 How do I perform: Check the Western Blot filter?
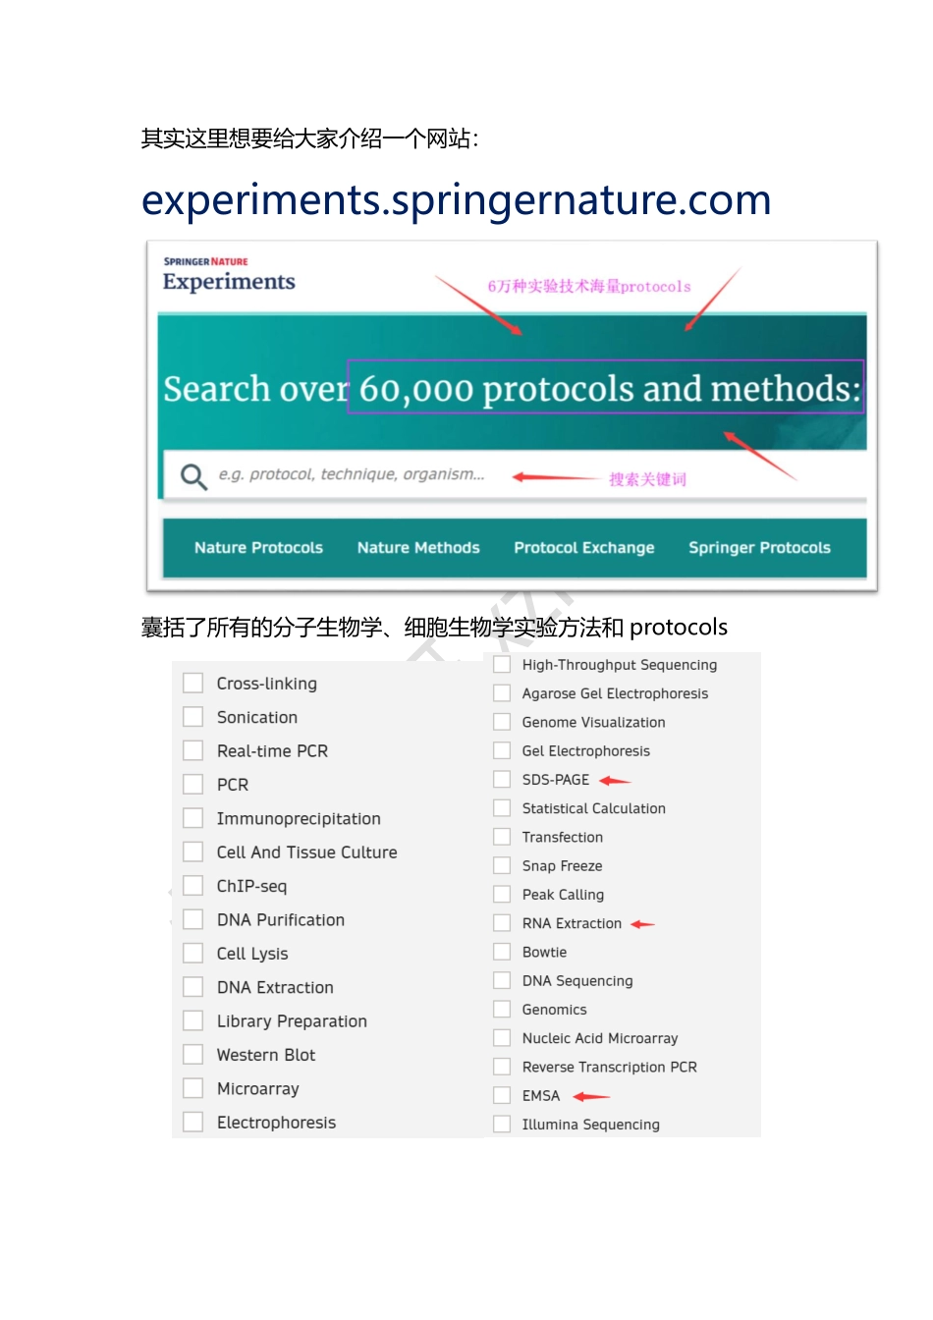(x=192, y=1054)
